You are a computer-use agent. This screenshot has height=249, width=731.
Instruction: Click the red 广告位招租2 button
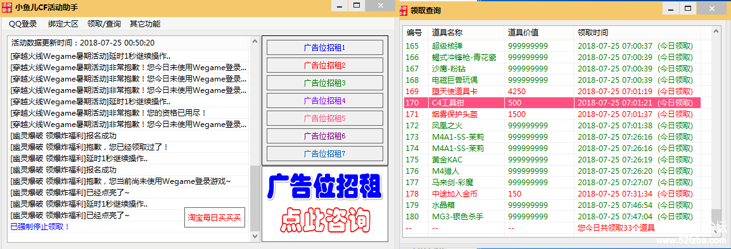coord(325,65)
